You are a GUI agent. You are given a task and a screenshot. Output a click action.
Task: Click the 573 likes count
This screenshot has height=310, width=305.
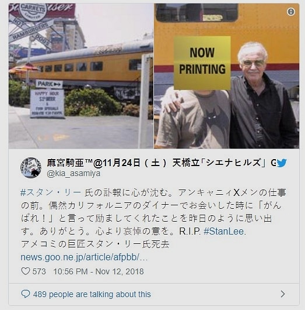pos(39,271)
